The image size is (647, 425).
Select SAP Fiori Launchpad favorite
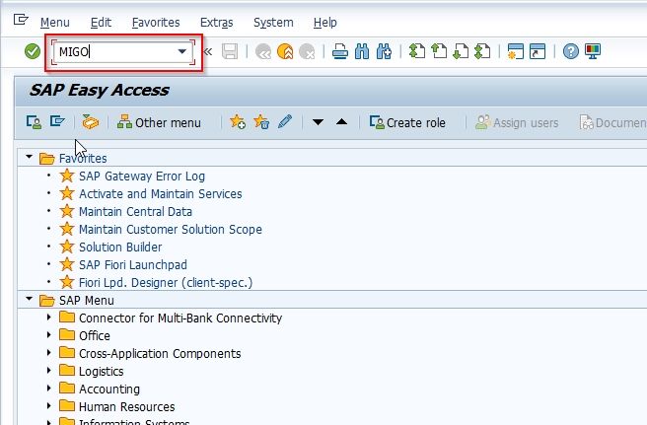tap(133, 265)
